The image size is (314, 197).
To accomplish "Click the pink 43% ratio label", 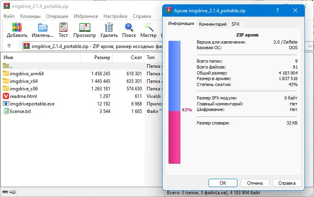I will click(x=187, y=110).
